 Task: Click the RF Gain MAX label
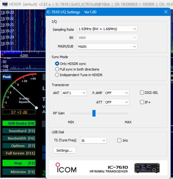coord(128,122)
